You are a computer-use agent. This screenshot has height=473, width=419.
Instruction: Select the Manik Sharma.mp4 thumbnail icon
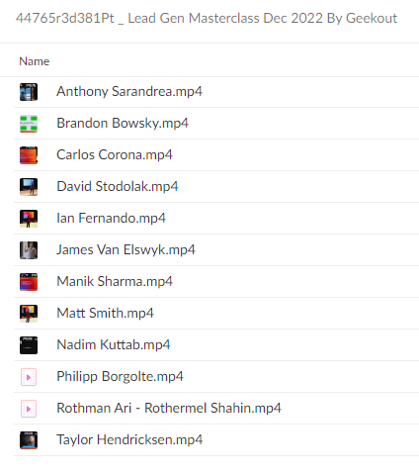coord(29,282)
